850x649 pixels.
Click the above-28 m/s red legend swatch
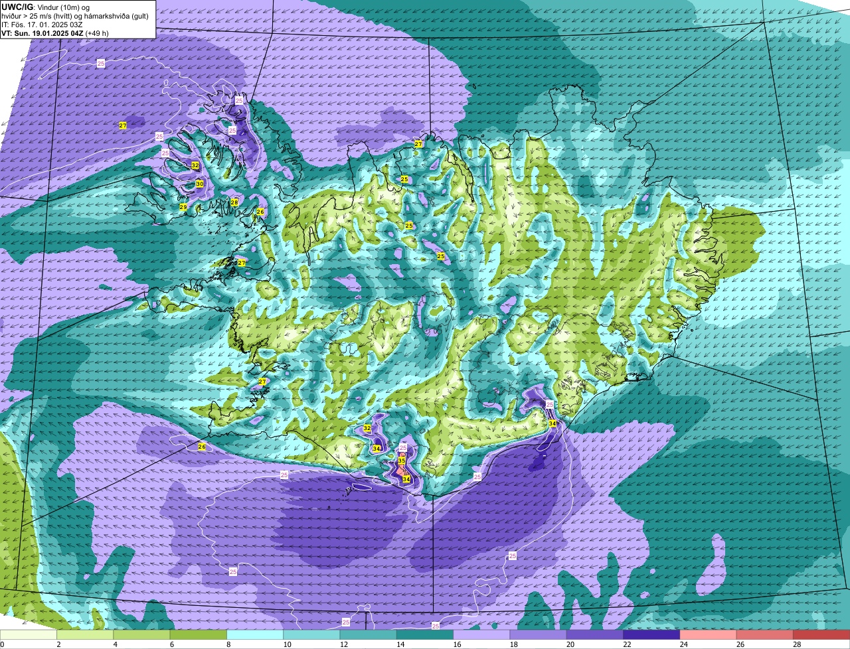(821, 634)
